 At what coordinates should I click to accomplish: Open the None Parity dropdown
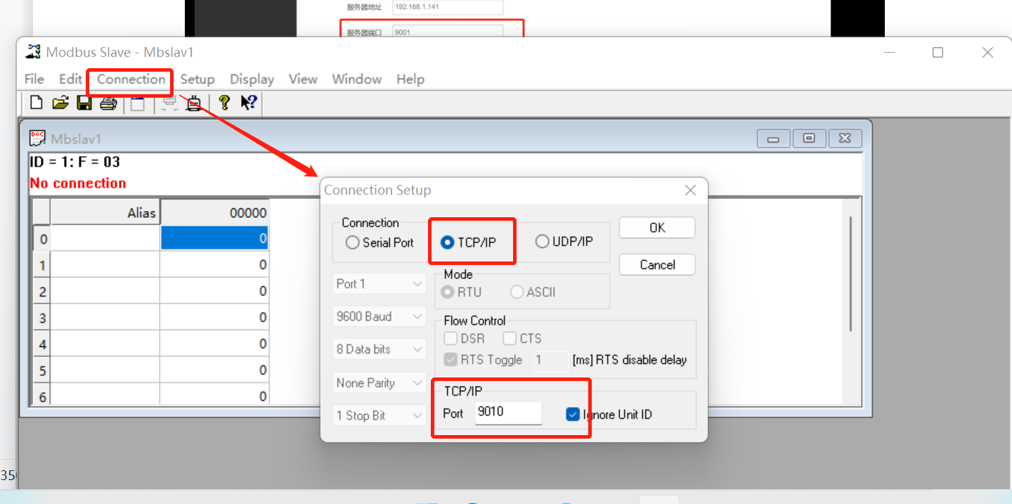[x=379, y=383]
